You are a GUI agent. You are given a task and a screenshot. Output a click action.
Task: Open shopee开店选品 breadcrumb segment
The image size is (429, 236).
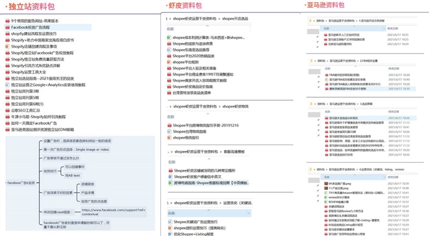[235, 19]
